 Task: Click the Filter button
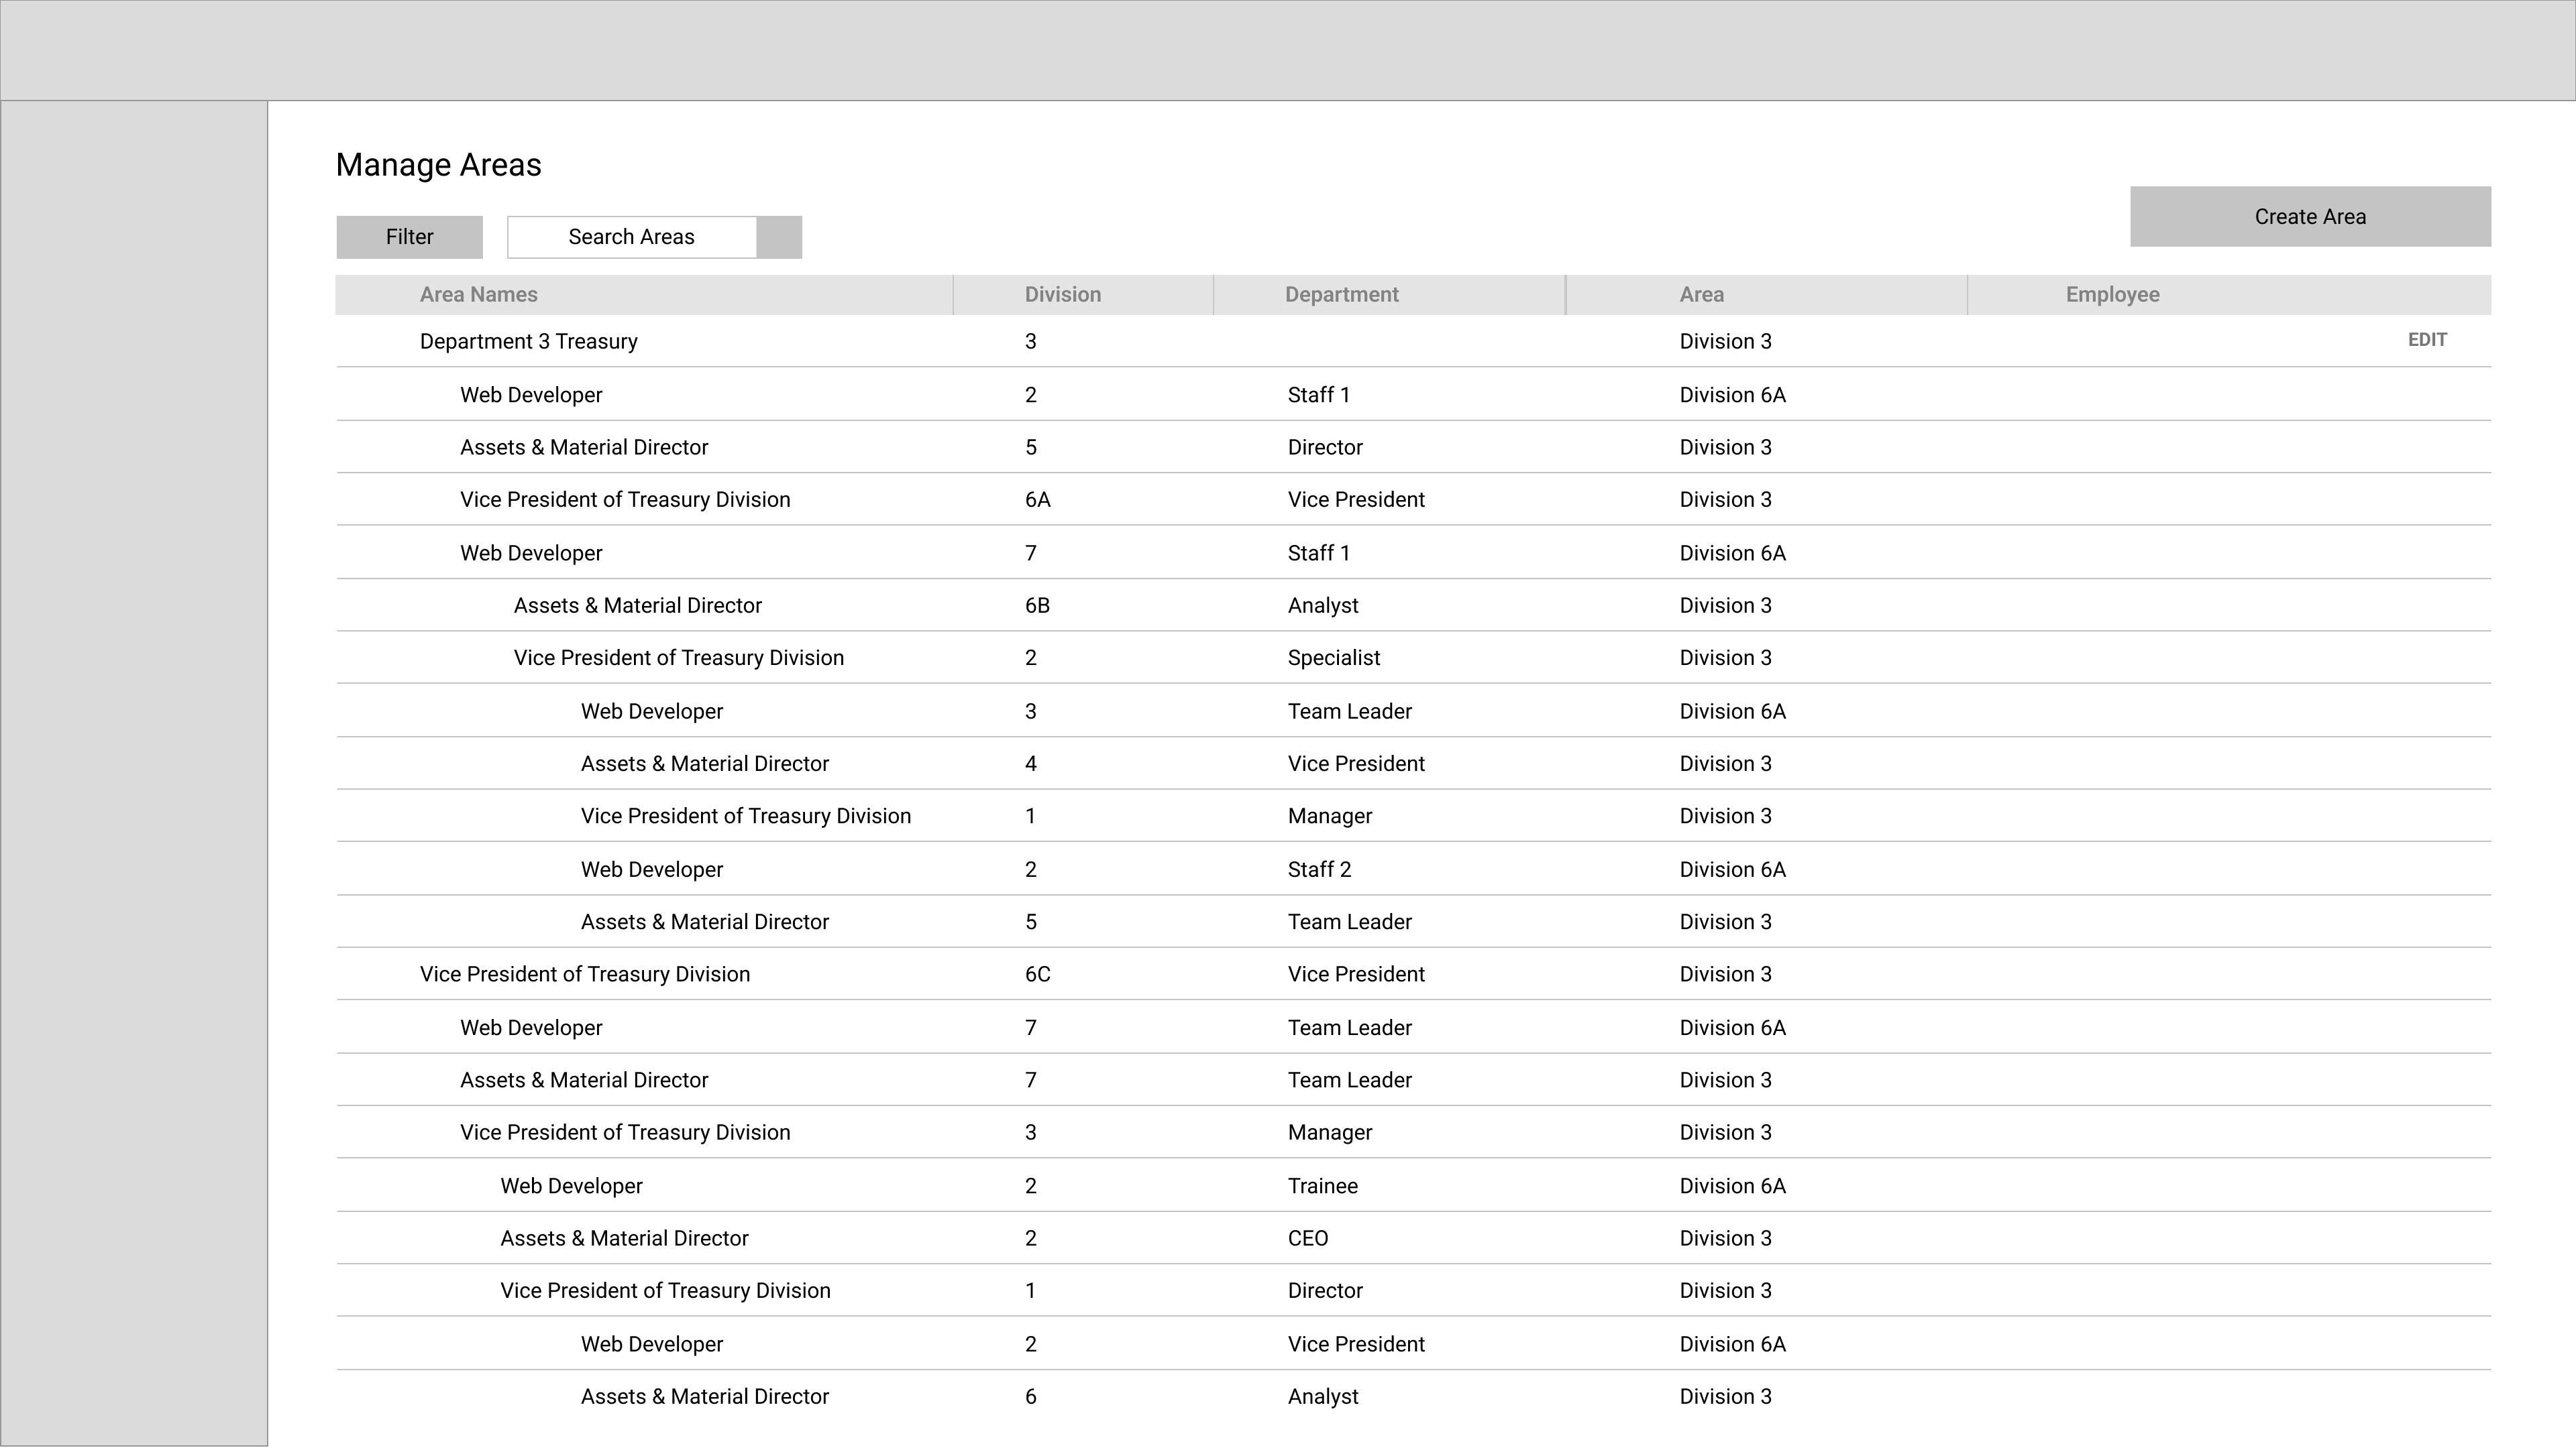point(409,237)
